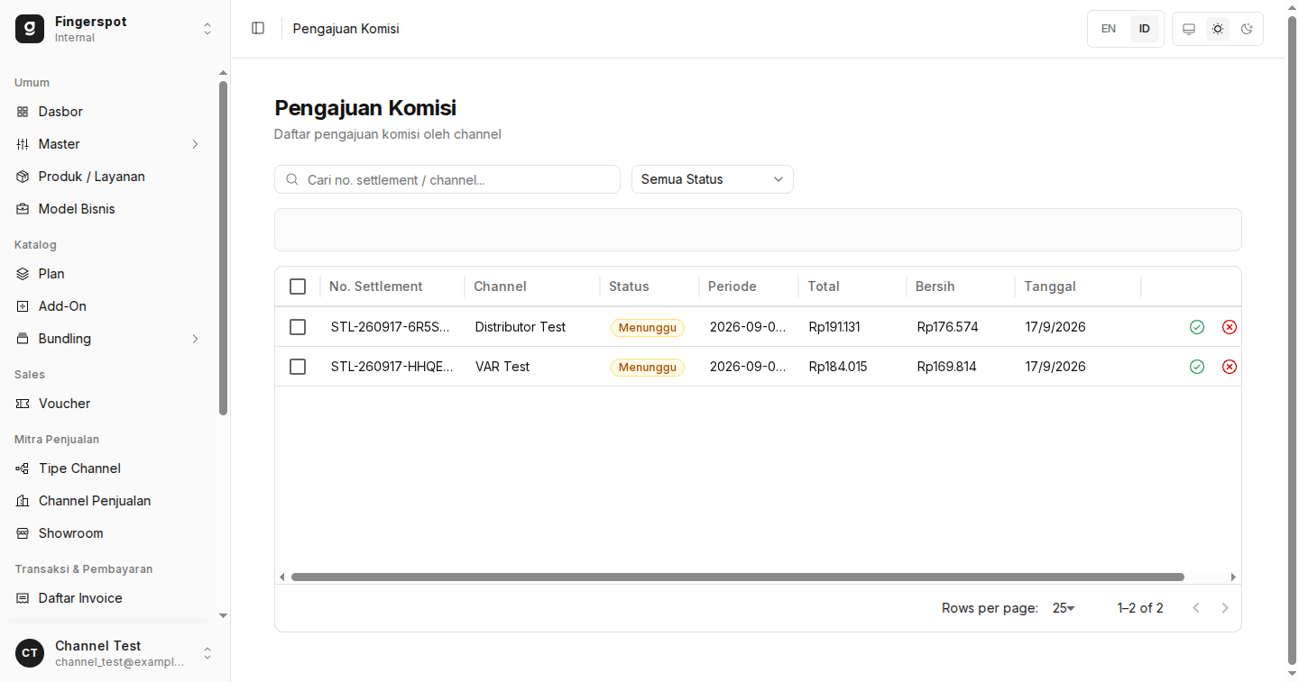Go to Daftar Invoice in the sidebar
The image size is (1299, 682).
(x=108, y=598)
